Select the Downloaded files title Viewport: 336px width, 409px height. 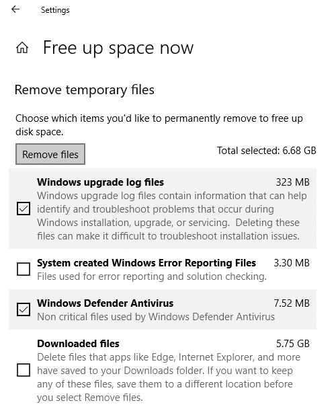[x=78, y=344]
